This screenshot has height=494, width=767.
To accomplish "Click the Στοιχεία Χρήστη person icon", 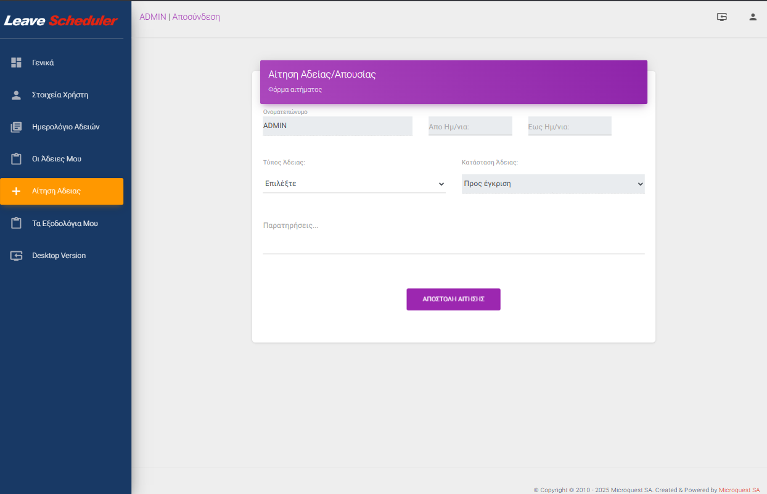I will (17, 95).
